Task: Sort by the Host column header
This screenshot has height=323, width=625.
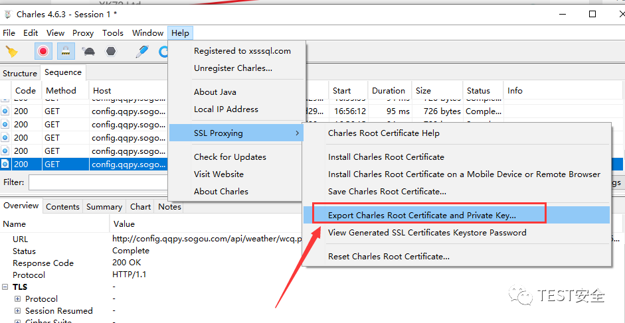Action: coord(129,91)
